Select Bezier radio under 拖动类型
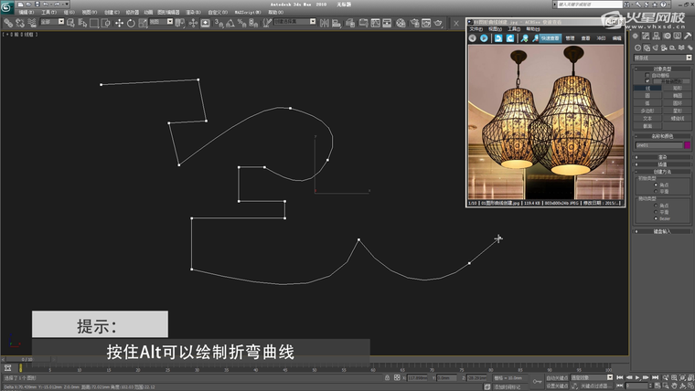695x391 pixels. pos(657,219)
